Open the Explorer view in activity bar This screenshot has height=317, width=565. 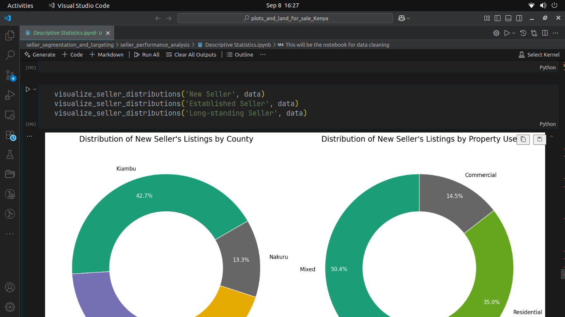(10, 35)
